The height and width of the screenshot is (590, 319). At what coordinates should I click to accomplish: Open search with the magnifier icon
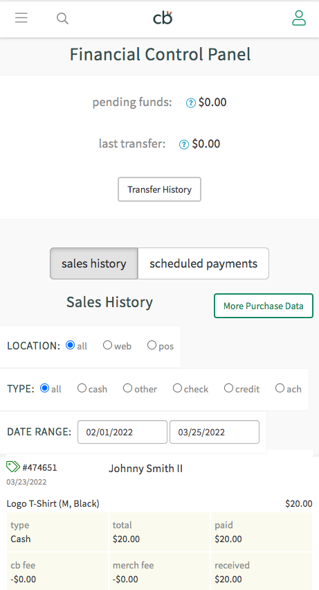click(62, 18)
